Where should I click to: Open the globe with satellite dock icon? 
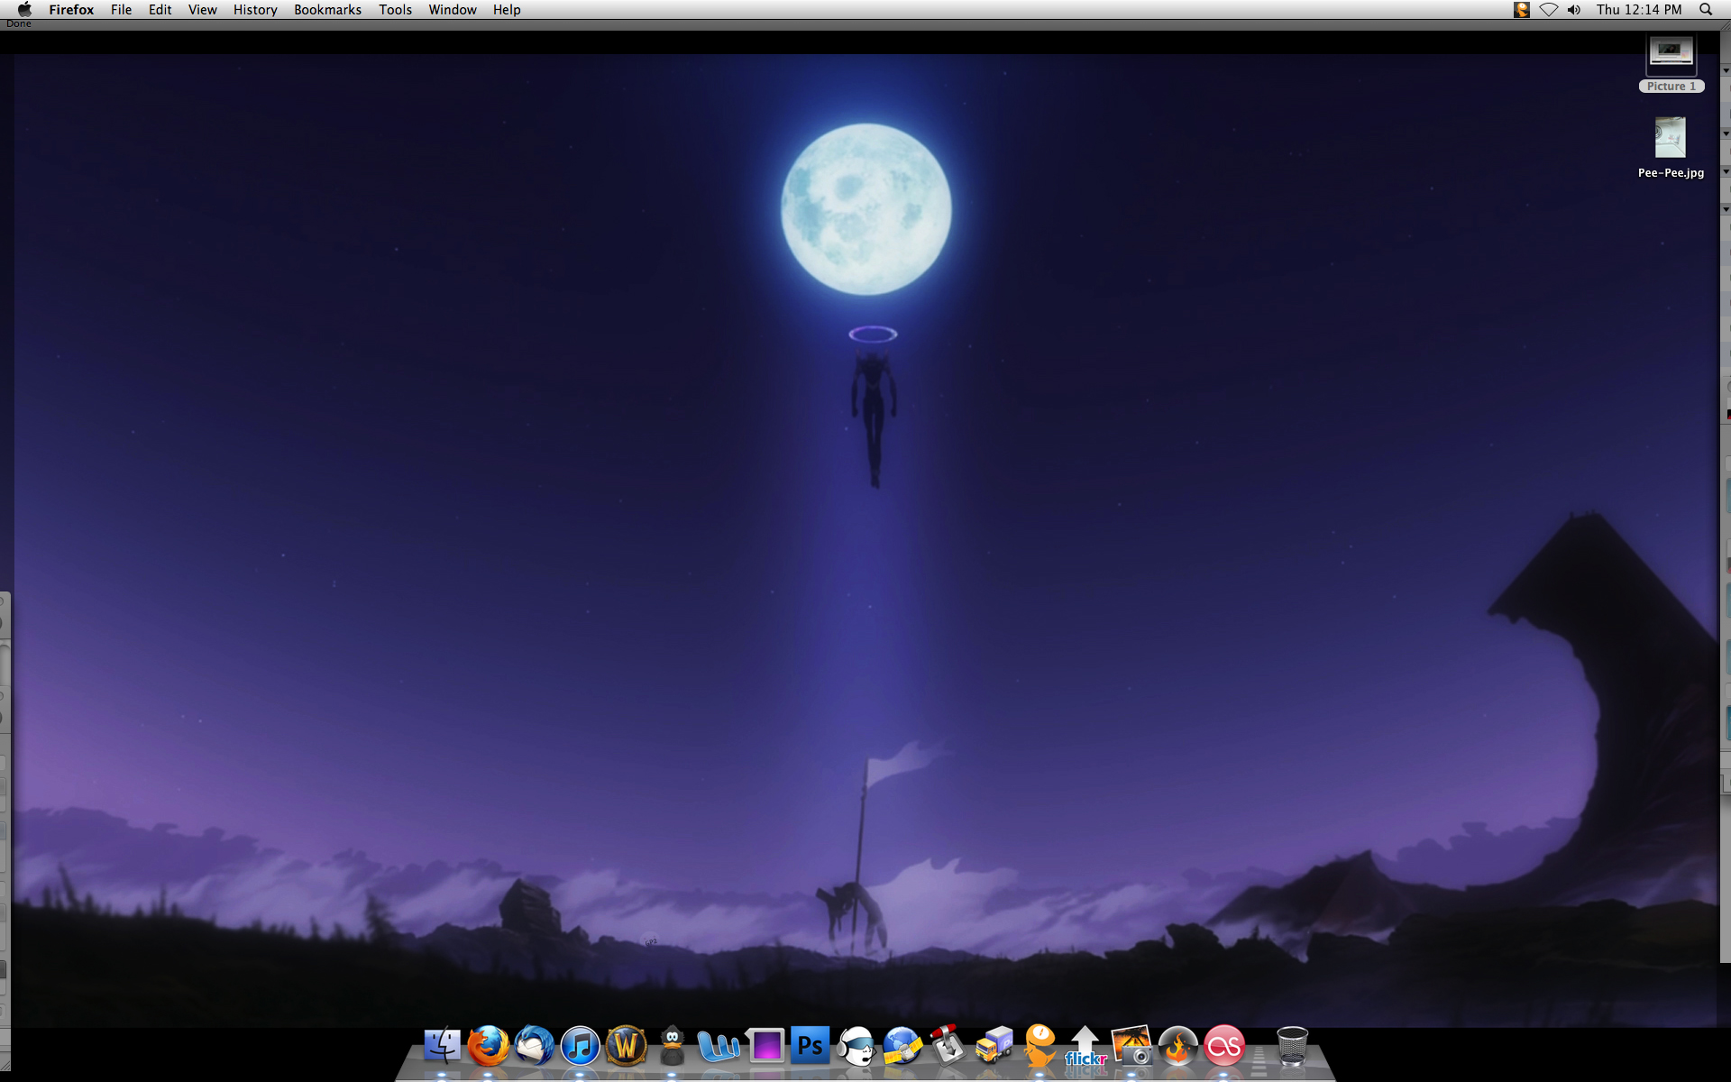902,1046
